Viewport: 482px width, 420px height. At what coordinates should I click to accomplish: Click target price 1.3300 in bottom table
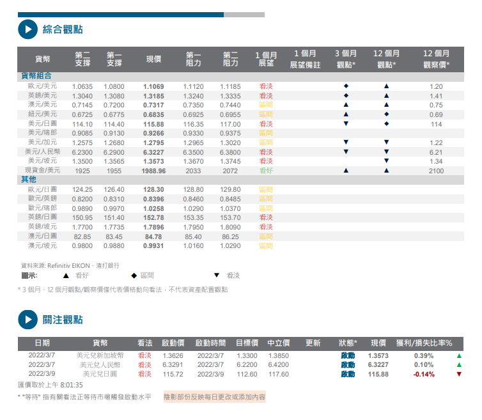point(247,355)
